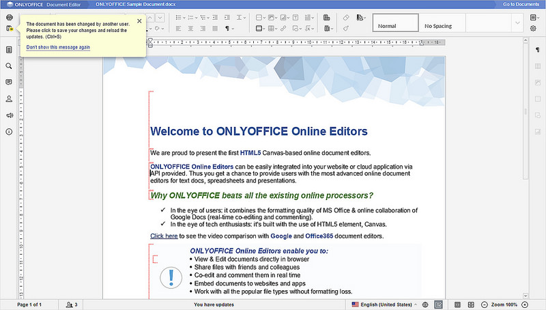This screenshot has width=546, height=310.
Task: Click 'Don't show this message again'
Action: coord(58,47)
